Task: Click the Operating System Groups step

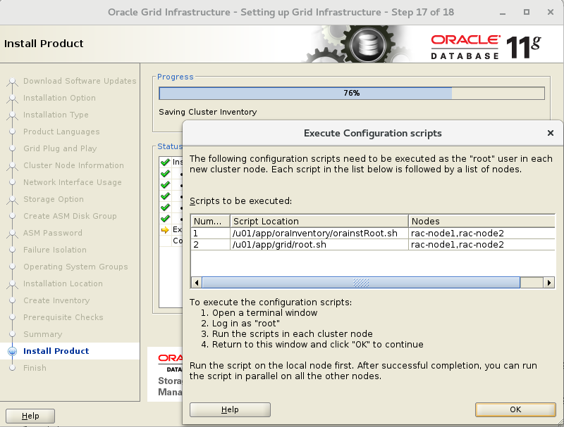Action: click(75, 267)
